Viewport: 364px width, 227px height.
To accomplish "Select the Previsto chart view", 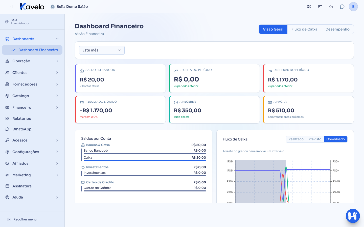I will tap(315, 139).
